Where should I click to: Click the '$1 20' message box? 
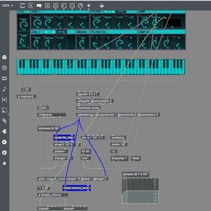[x=86, y=151]
